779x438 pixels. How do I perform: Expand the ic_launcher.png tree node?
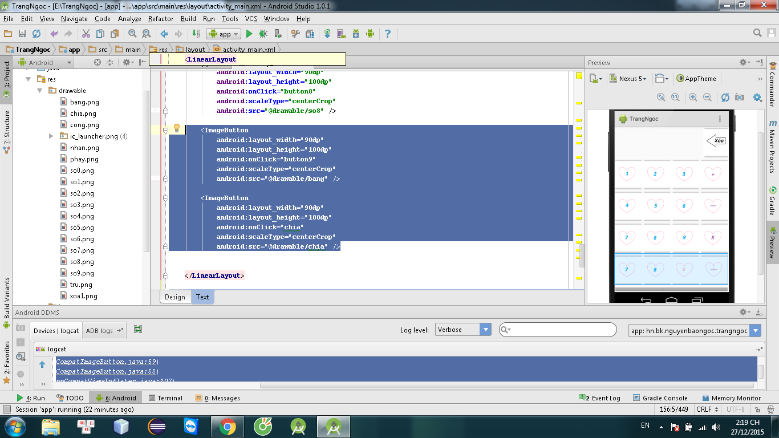pyautogui.click(x=51, y=136)
